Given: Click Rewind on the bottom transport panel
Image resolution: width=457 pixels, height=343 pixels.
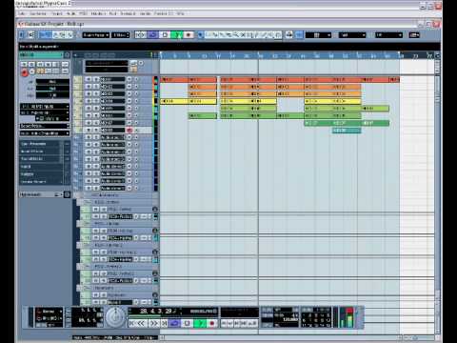Looking at the screenshot, I should 142,323.
